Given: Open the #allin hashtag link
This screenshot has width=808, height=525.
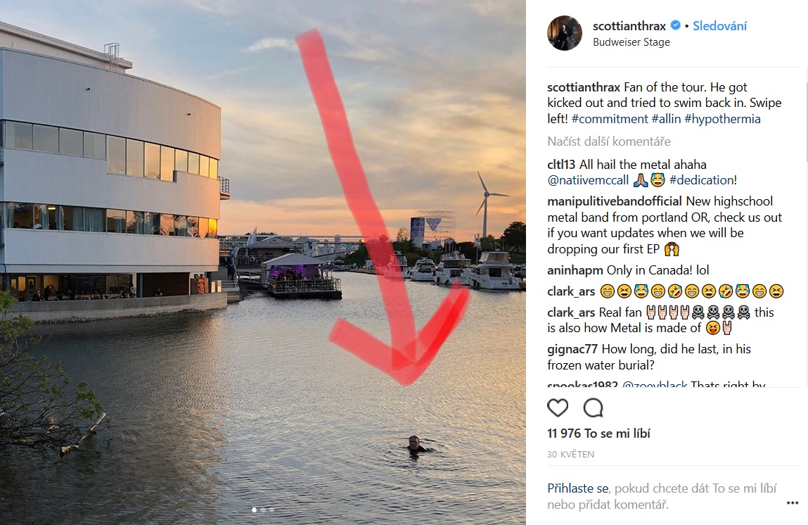Looking at the screenshot, I should [x=667, y=119].
